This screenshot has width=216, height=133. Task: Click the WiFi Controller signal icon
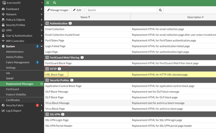pos(3,41)
